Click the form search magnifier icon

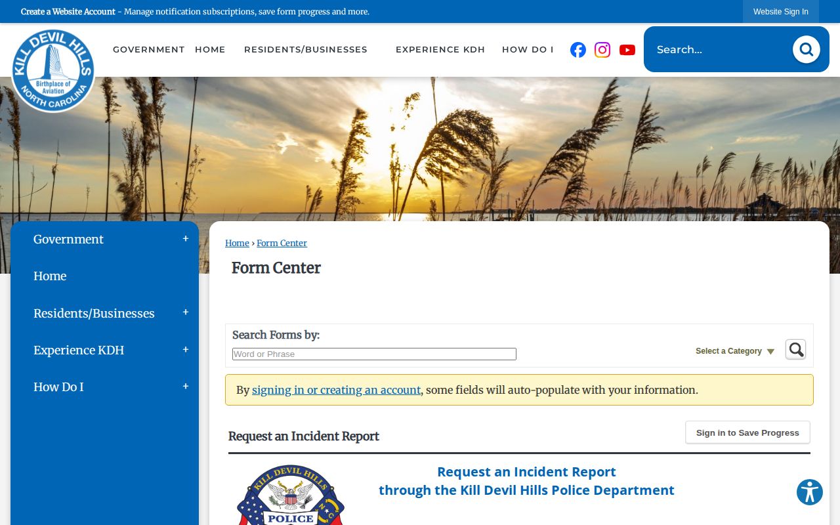795,350
